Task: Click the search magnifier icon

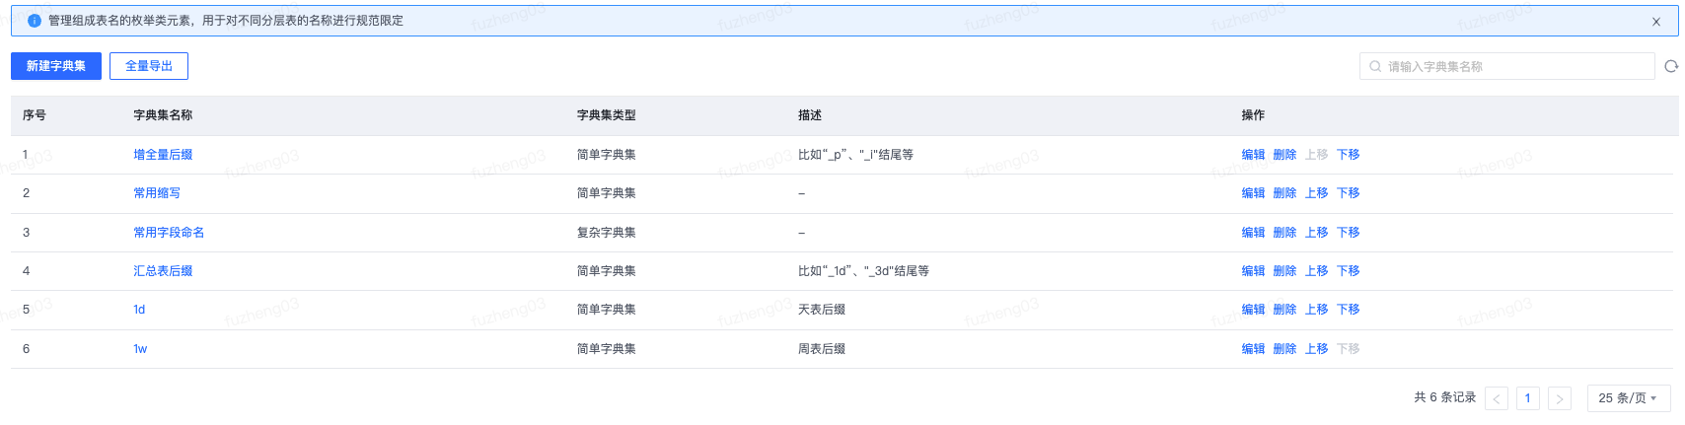Action: 1375,66
